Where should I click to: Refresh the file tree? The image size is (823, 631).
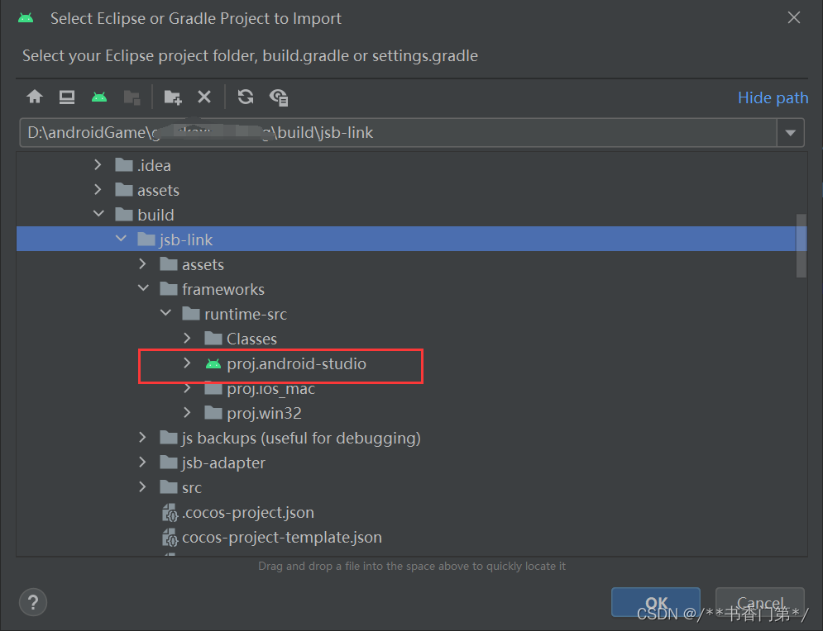(x=246, y=97)
